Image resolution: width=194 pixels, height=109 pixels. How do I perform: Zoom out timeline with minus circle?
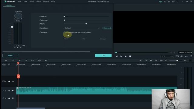click(166, 61)
